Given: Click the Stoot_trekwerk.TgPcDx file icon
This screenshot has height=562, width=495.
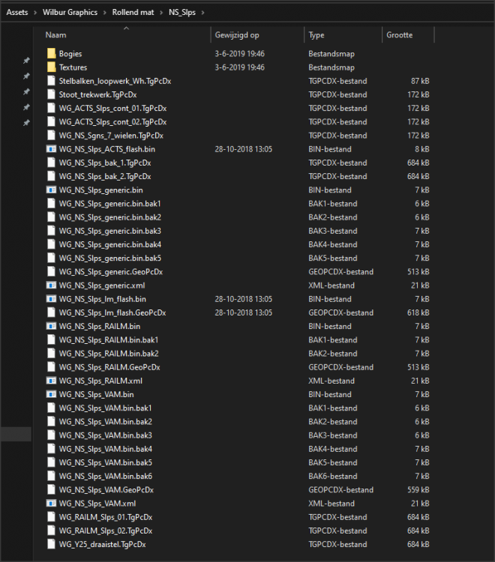Looking at the screenshot, I should pos(51,94).
